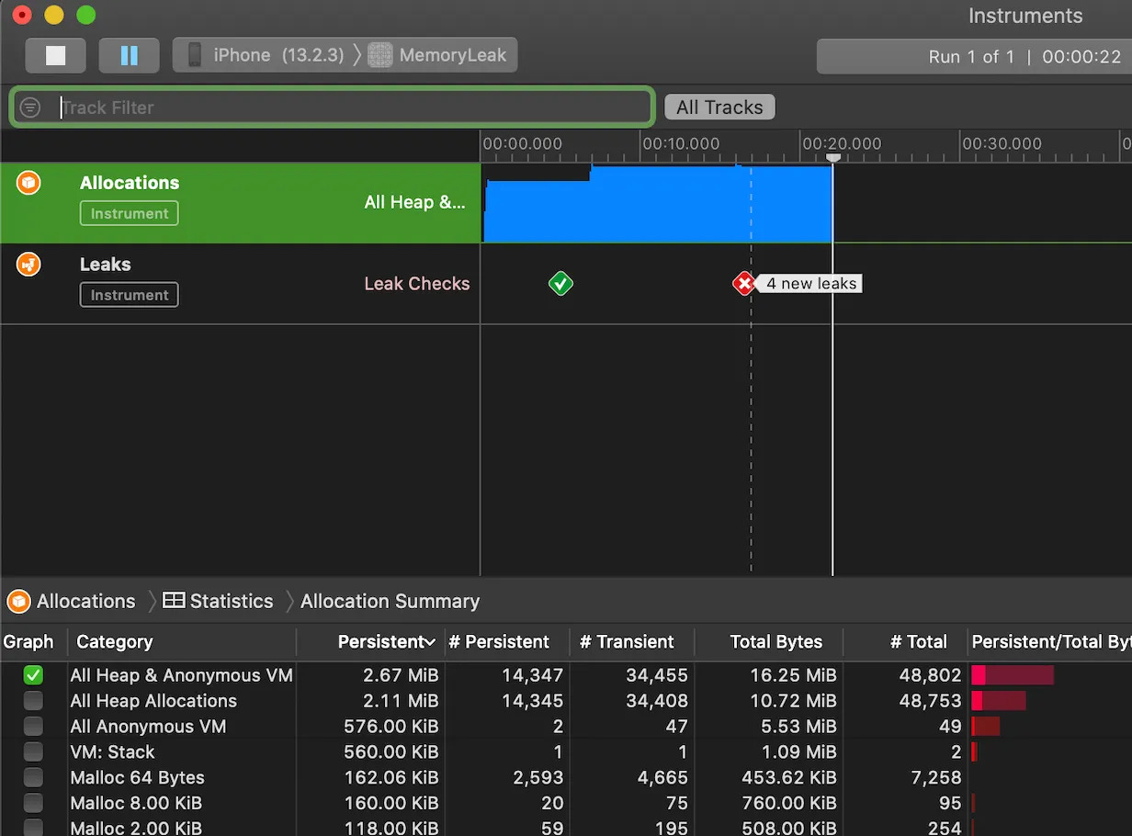Click the Leak Checks track label

click(416, 284)
